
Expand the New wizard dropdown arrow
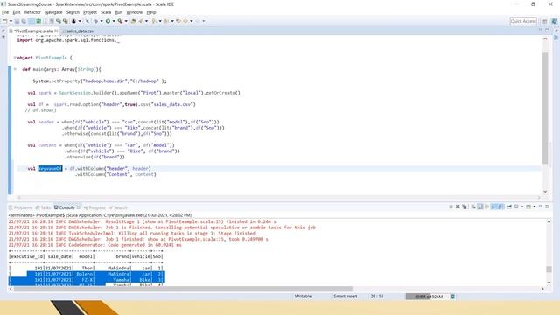[11, 21]
